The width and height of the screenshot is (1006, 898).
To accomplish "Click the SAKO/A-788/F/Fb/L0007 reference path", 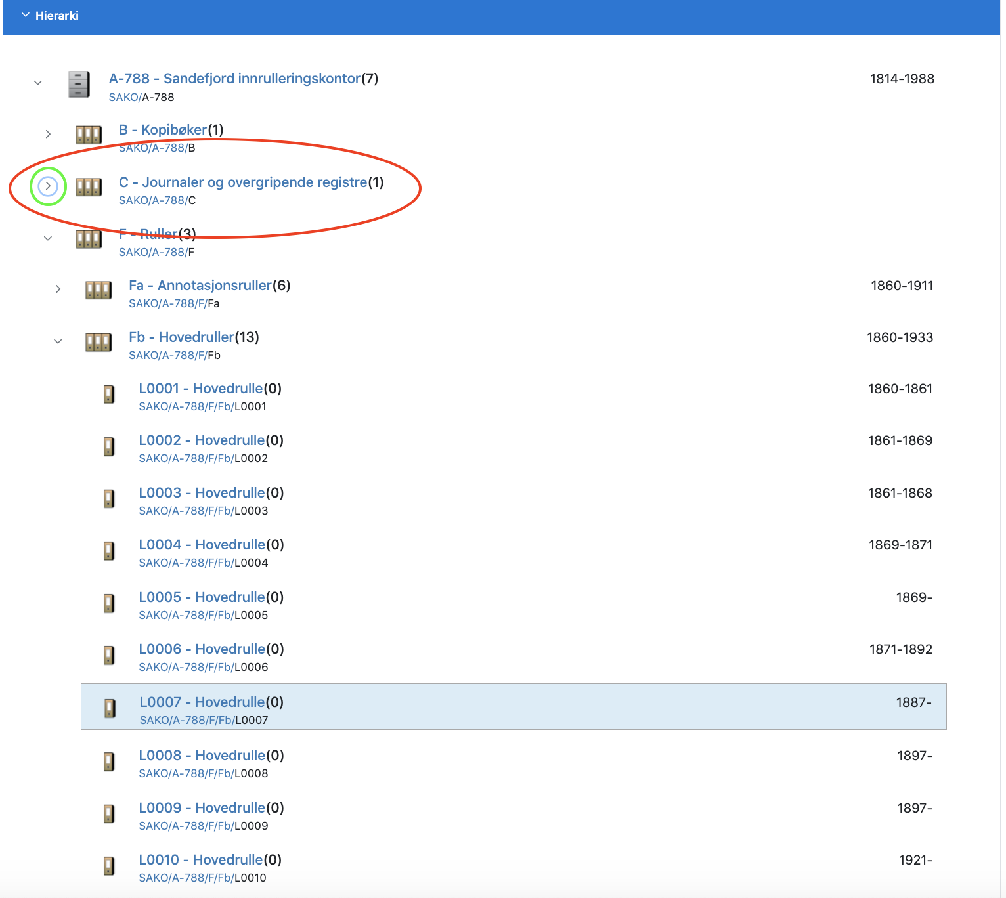I will click(204, 721).
